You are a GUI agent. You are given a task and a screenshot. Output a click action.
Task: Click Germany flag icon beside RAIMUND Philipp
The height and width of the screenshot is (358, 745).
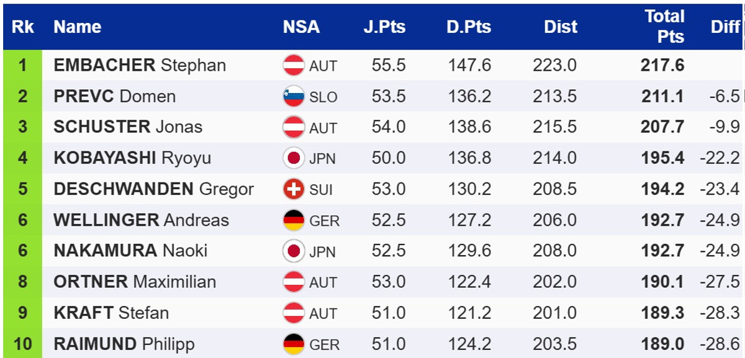click(x=294, y=343)
